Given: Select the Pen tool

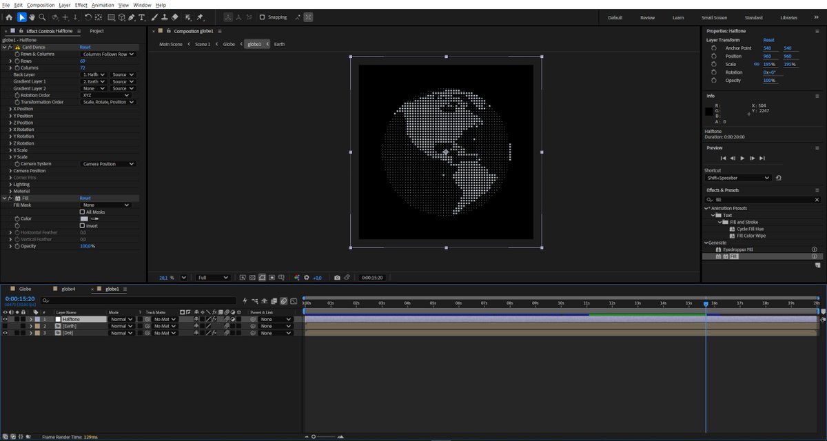Looking at the screenshot, I should point(131,17).
